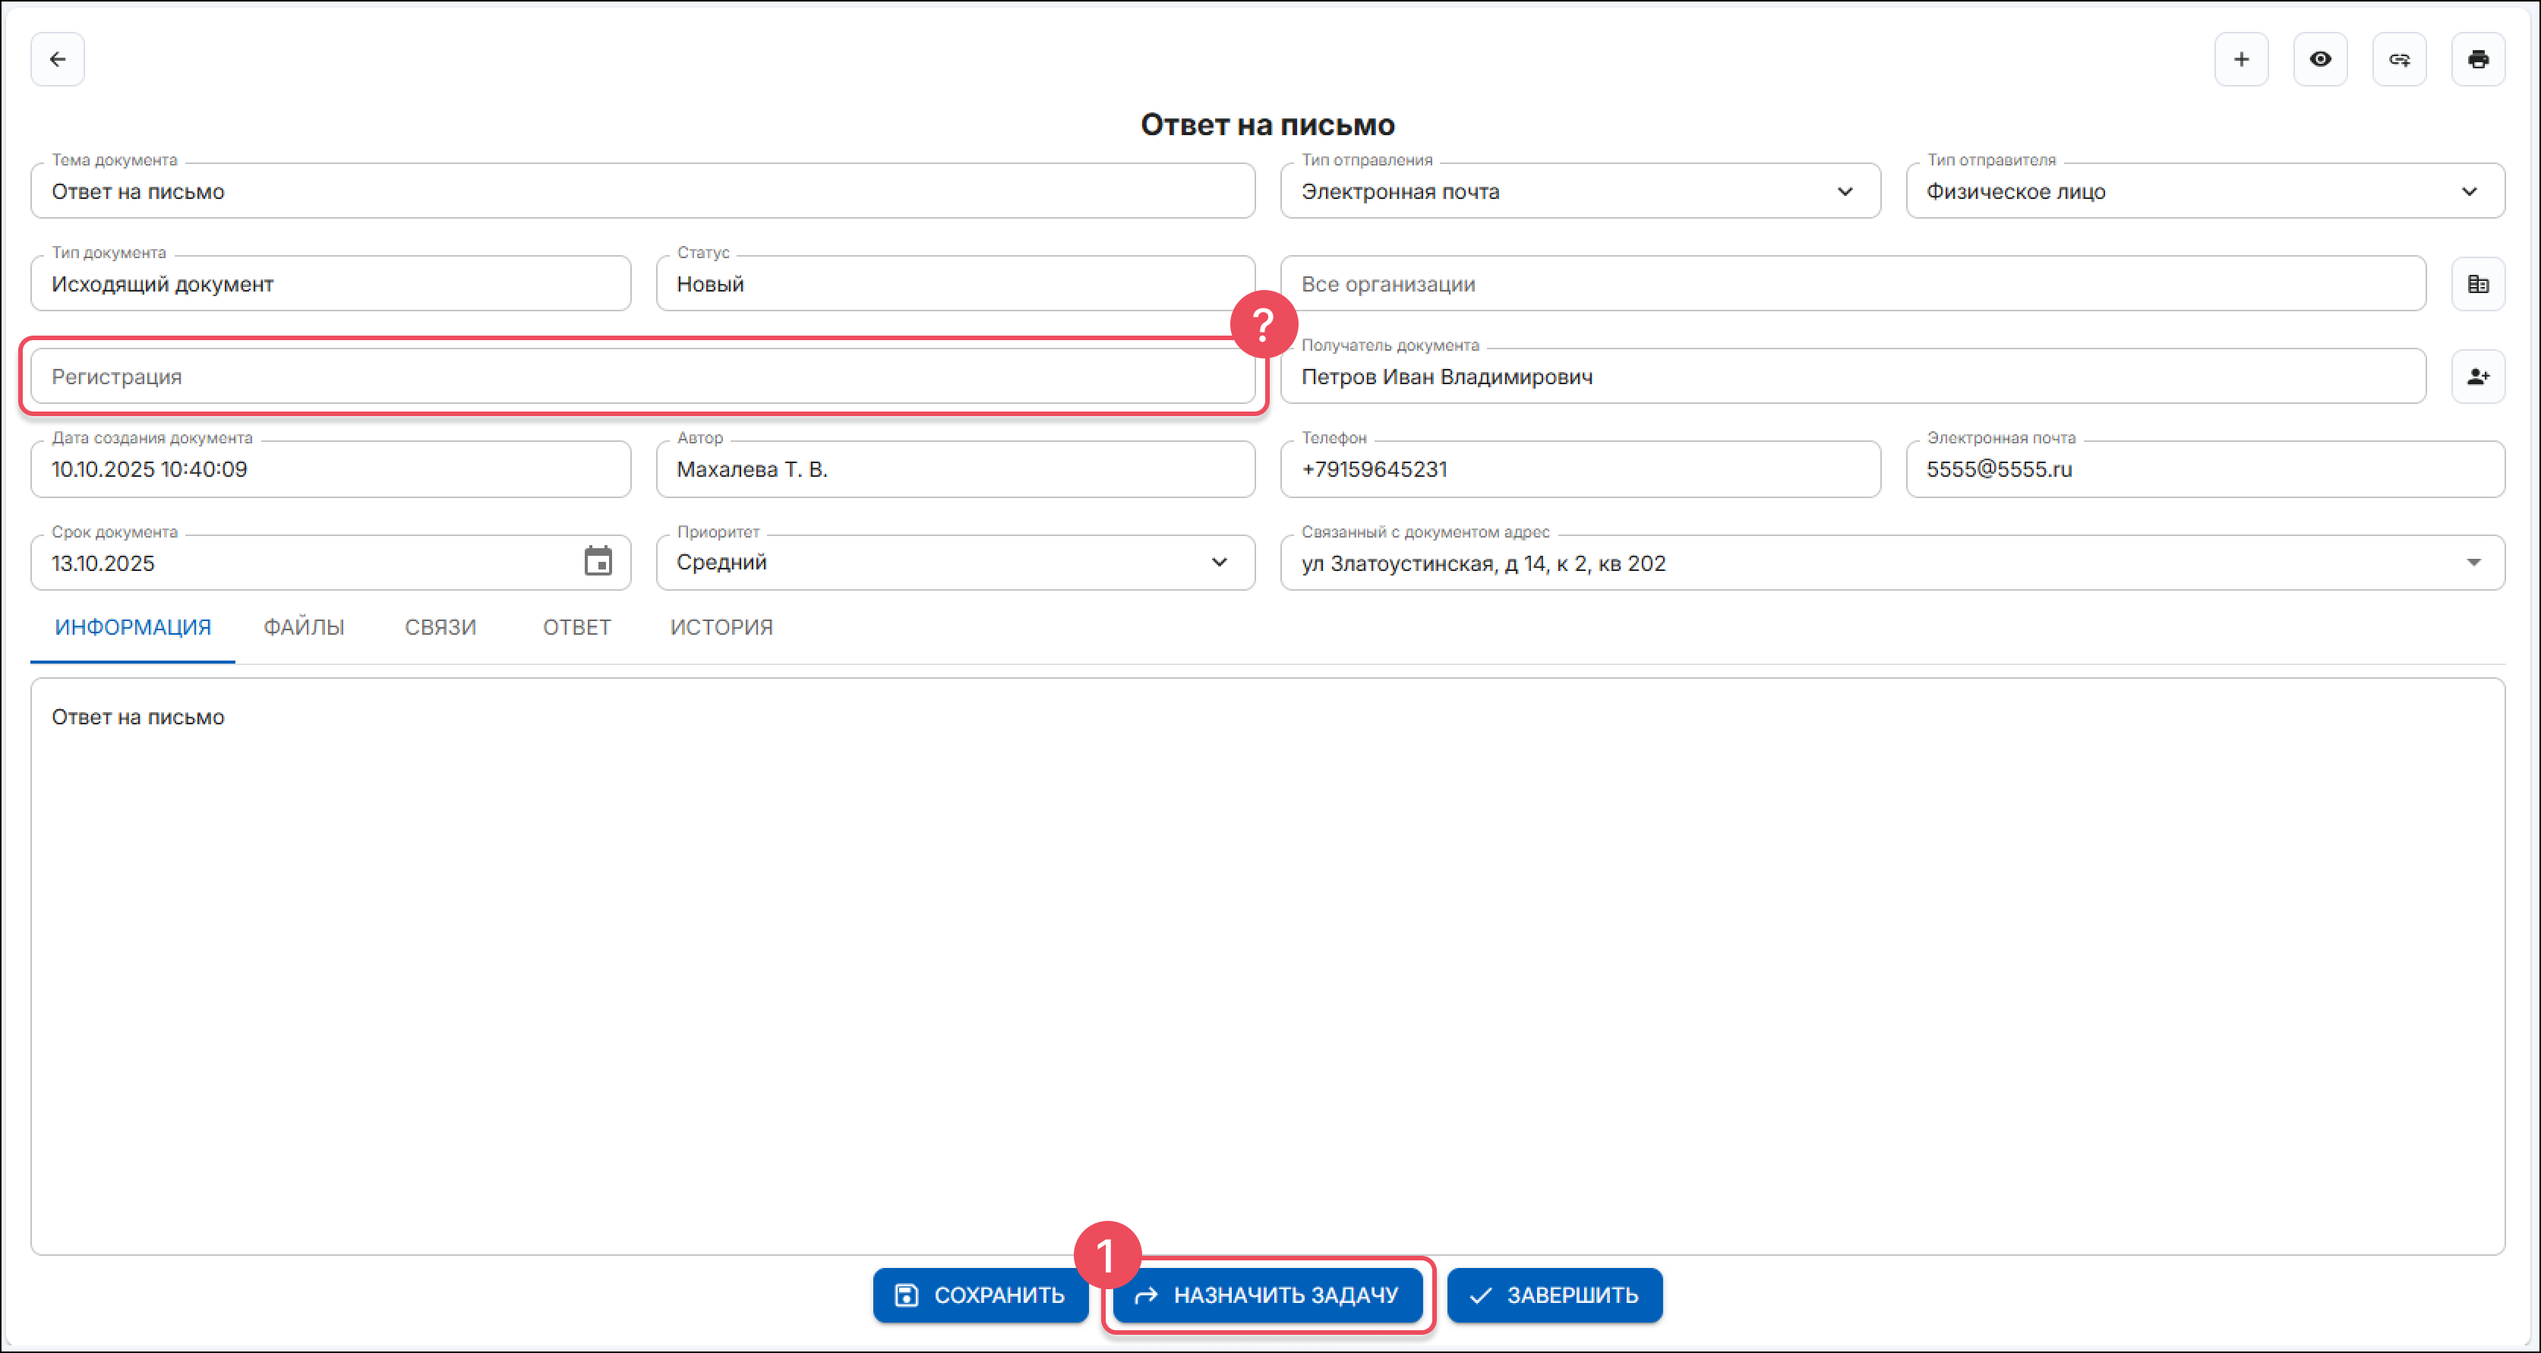Select the ОТВЕТ tab
The height and width of the screenshot is (1353, 2541).
coord(576,627)
